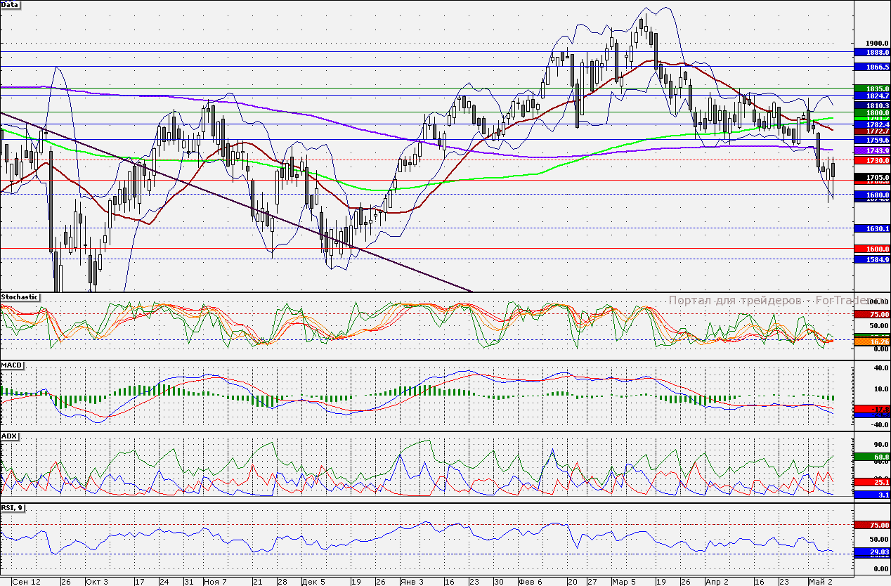Click the MACD indicator label
The height and width of the screenshot is (586, 891).
(12, 366)
